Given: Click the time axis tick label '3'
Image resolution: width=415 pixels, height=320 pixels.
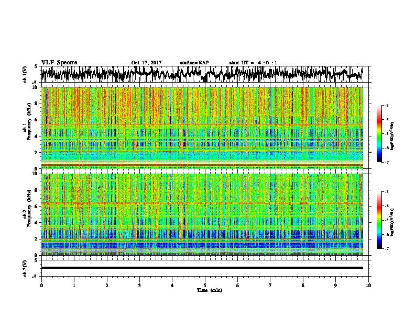Looking at the screenshot, I should pos(139,285).
